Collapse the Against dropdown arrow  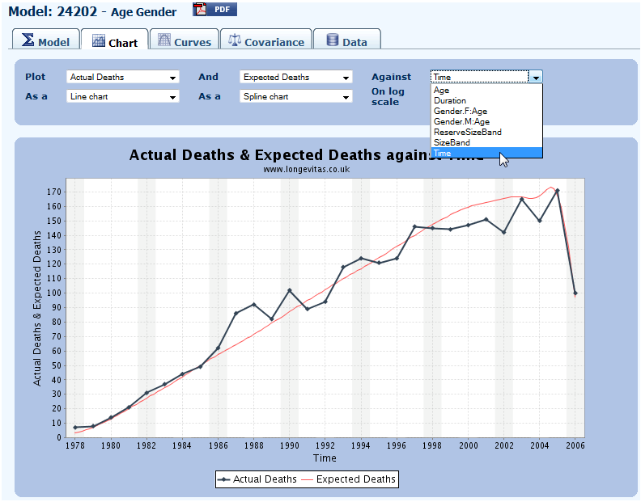click(x=536, y=77)
